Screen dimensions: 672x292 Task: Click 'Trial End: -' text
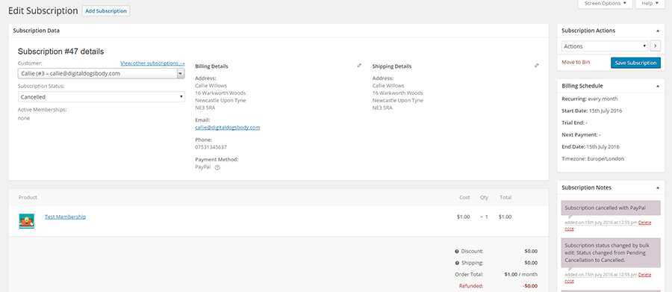pos(575,122)
